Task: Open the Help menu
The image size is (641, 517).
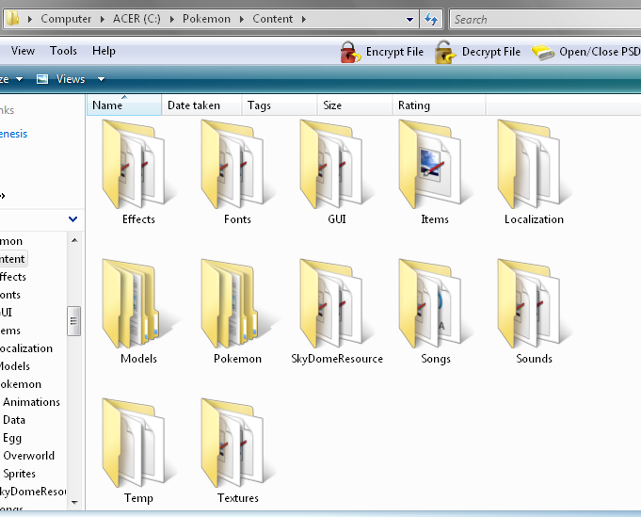Action: point(104,51)
